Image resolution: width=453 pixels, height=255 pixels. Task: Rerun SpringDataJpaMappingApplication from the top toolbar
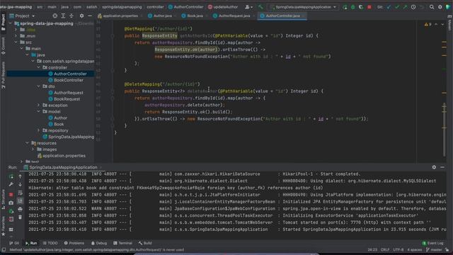click(345, 7)
